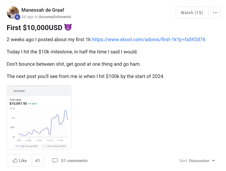Screen dimensions: 226x171
Task: Toggle the Auto-refresh checkbox in screenshot
Action: [x=12, y=91]
